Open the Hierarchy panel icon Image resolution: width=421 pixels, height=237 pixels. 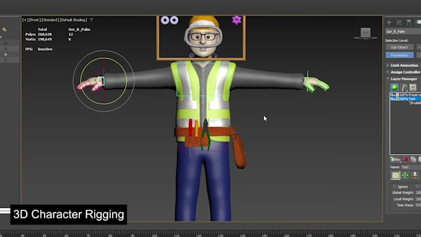[409, 22]
